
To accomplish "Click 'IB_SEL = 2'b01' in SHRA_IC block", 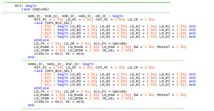I will [118, 98].
